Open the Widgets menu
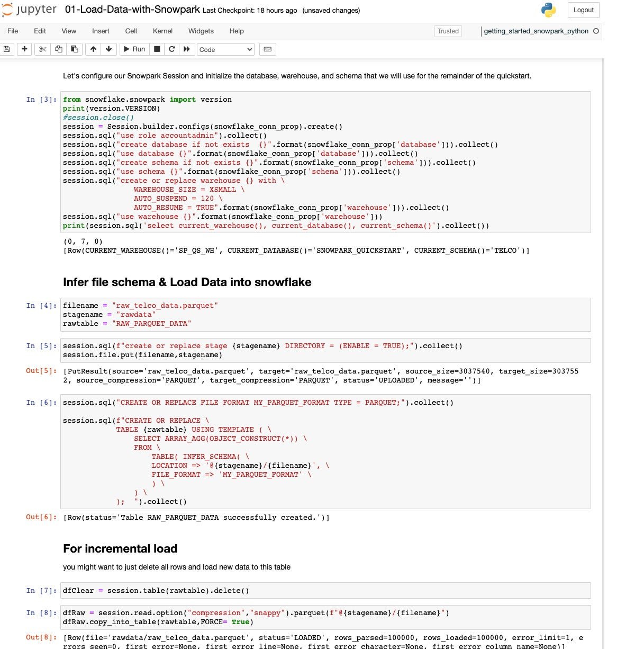This screenshot has height=649, width=635. click(201, 31)
